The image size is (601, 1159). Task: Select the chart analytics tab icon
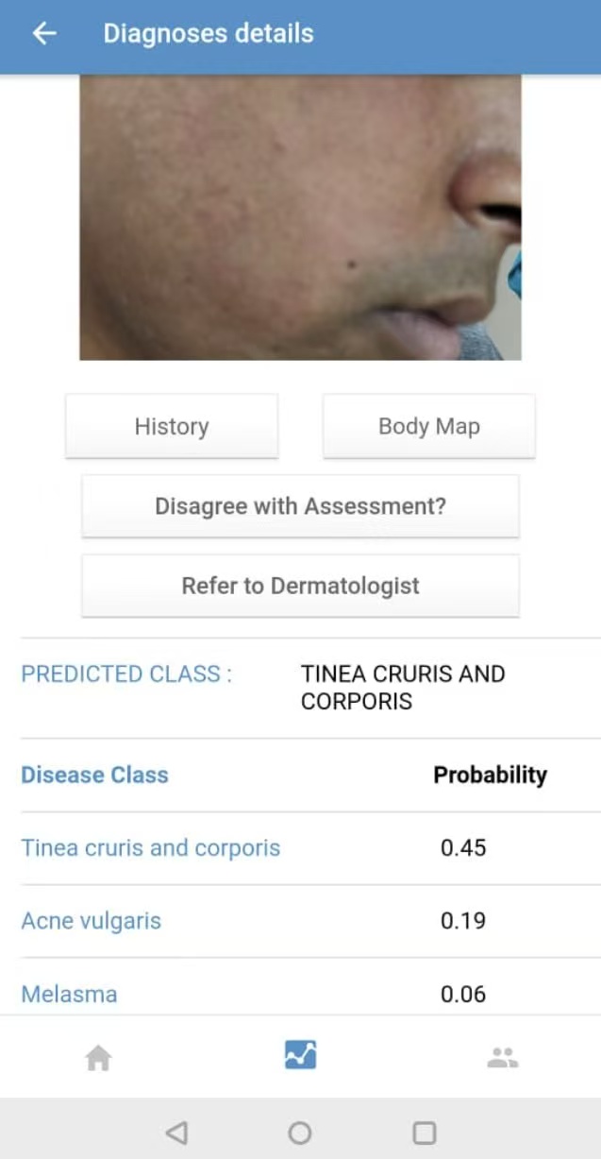pyautogui.click(x=300, y=1055)
